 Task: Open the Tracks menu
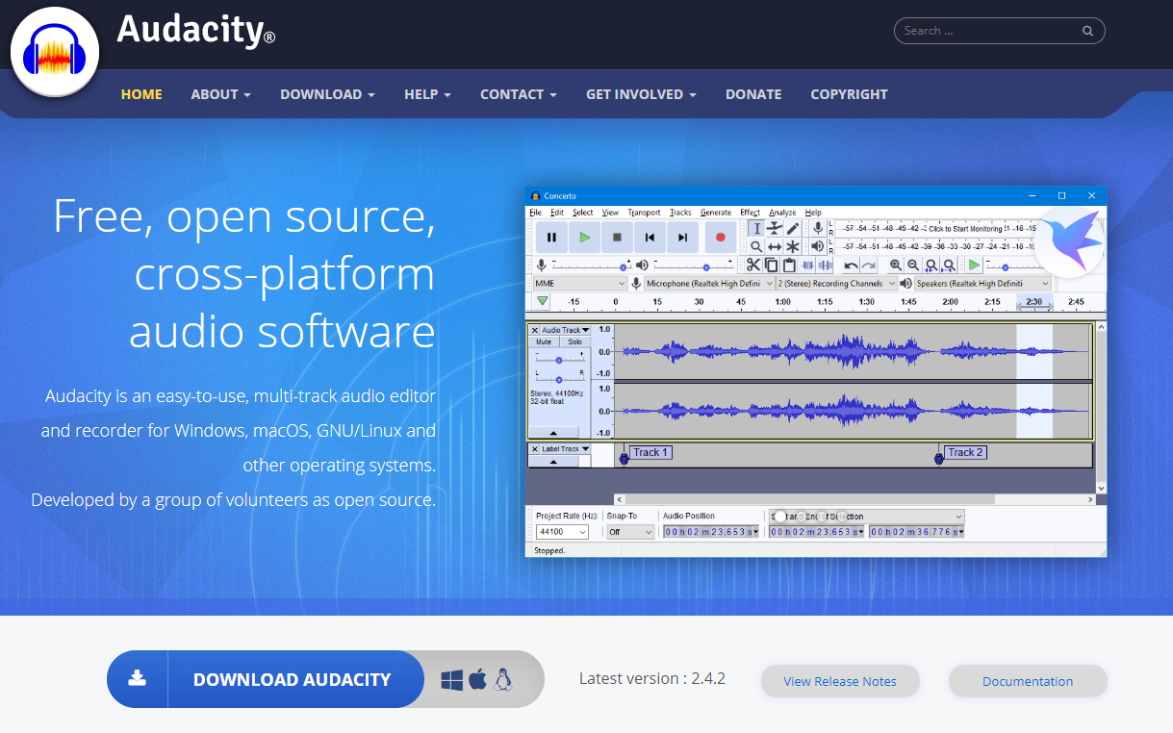point(680,213)
